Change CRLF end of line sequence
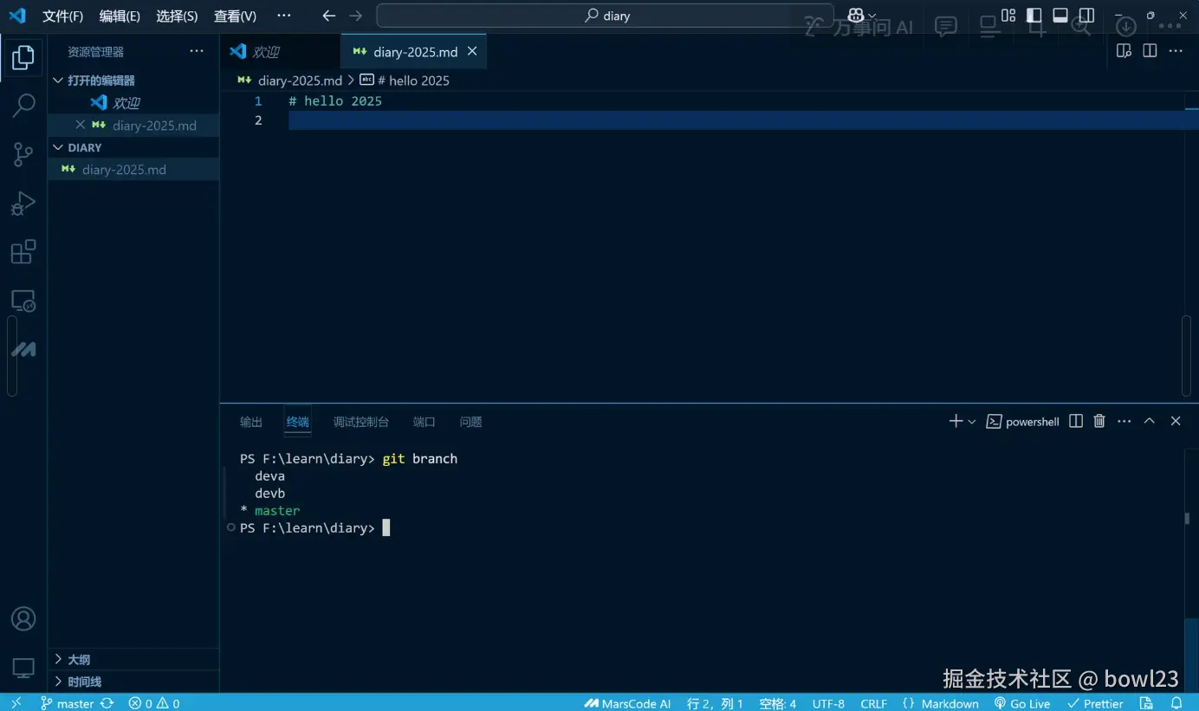 (873, 703)
